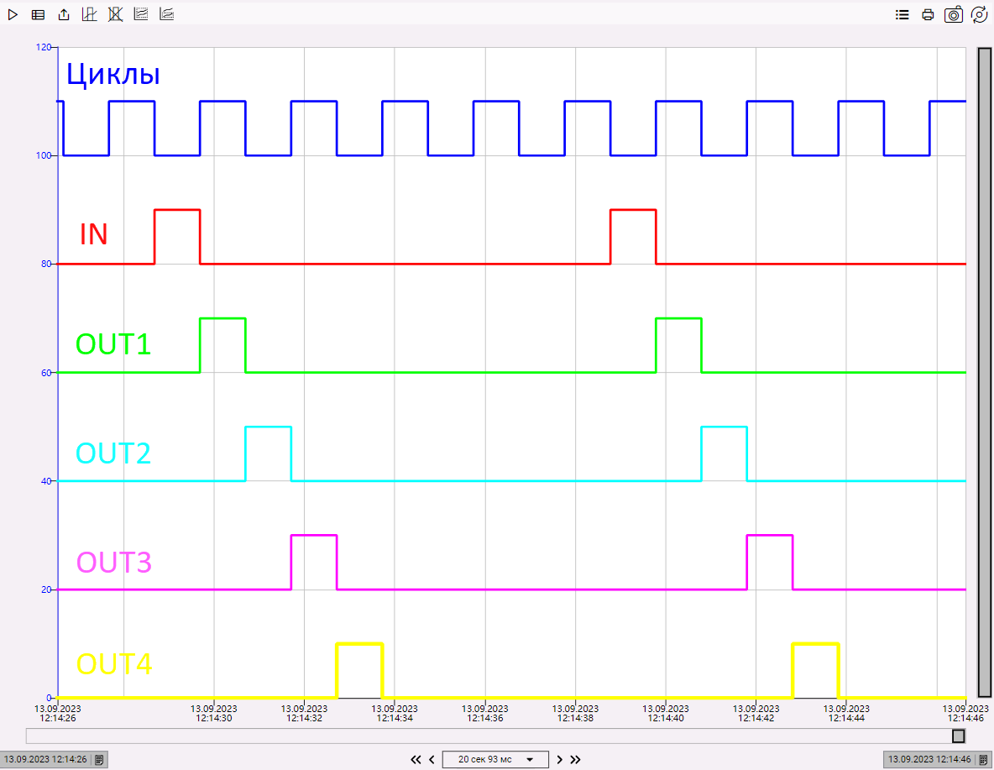The height and width of the screenshot is (770, 994).
Task: Click the calendar icon next to the start time
Action: click(98, 759)
